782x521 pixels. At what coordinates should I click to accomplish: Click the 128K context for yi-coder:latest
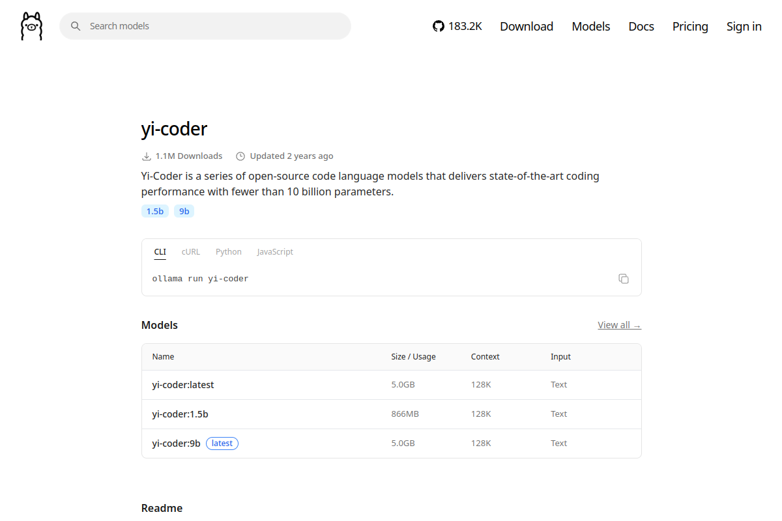click(481, 385)
